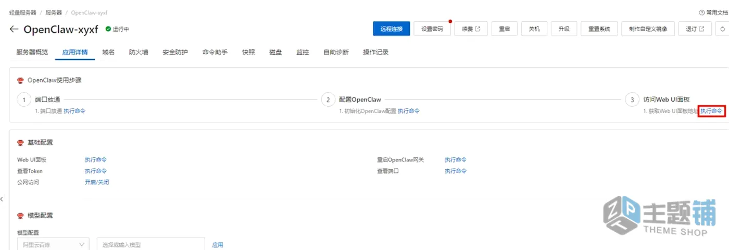Click the green 运行中 status icon

click(108, 29)
